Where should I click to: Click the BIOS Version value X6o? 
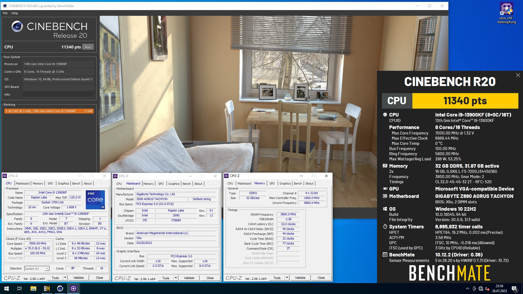176,238
